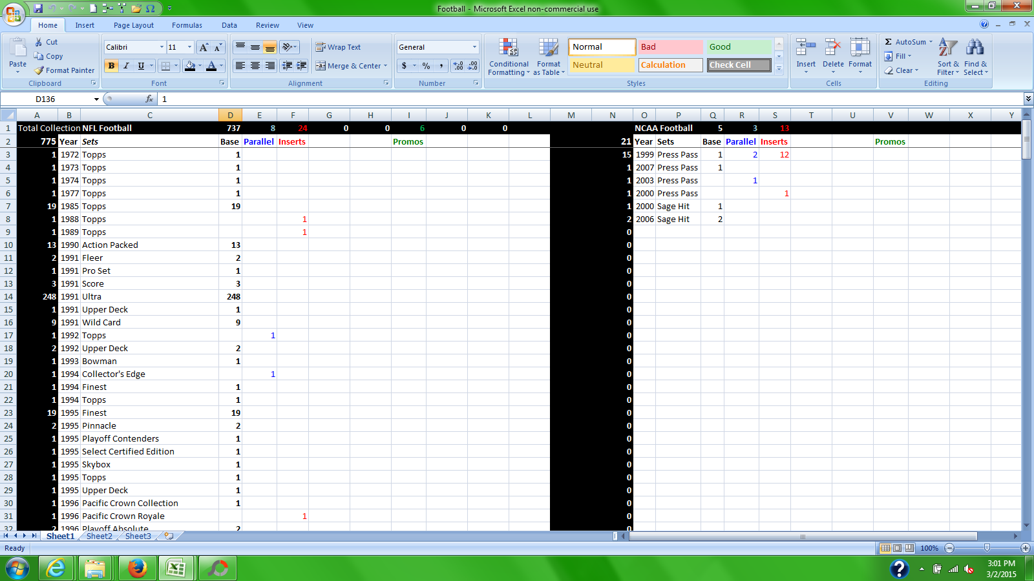Expand the Merge & Center dropdown arrow

386,66
